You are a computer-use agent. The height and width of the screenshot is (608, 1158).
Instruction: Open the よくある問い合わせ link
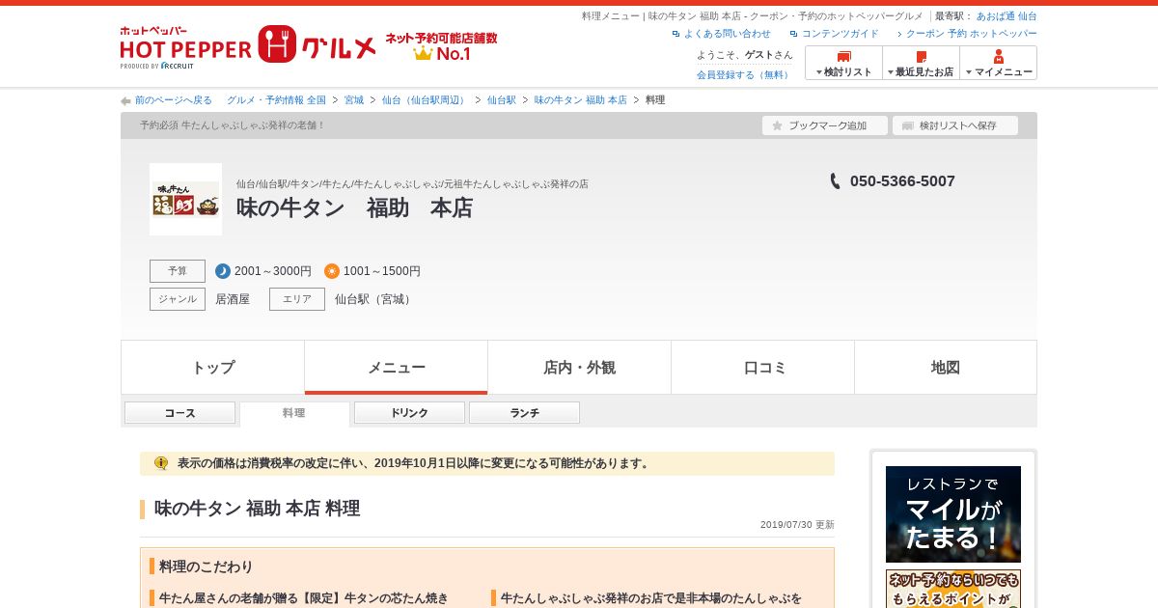[x=727, y=34]
